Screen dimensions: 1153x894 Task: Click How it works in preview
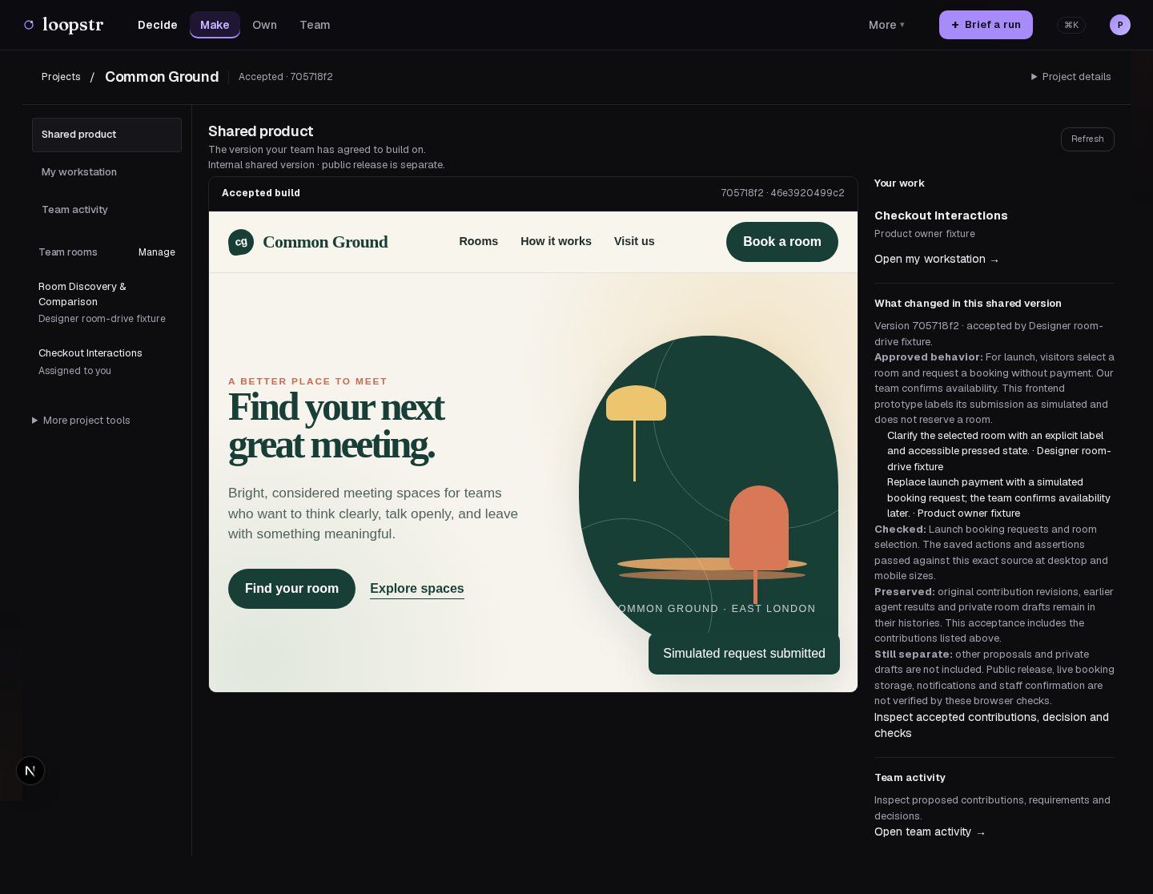(x=556, y=241)
